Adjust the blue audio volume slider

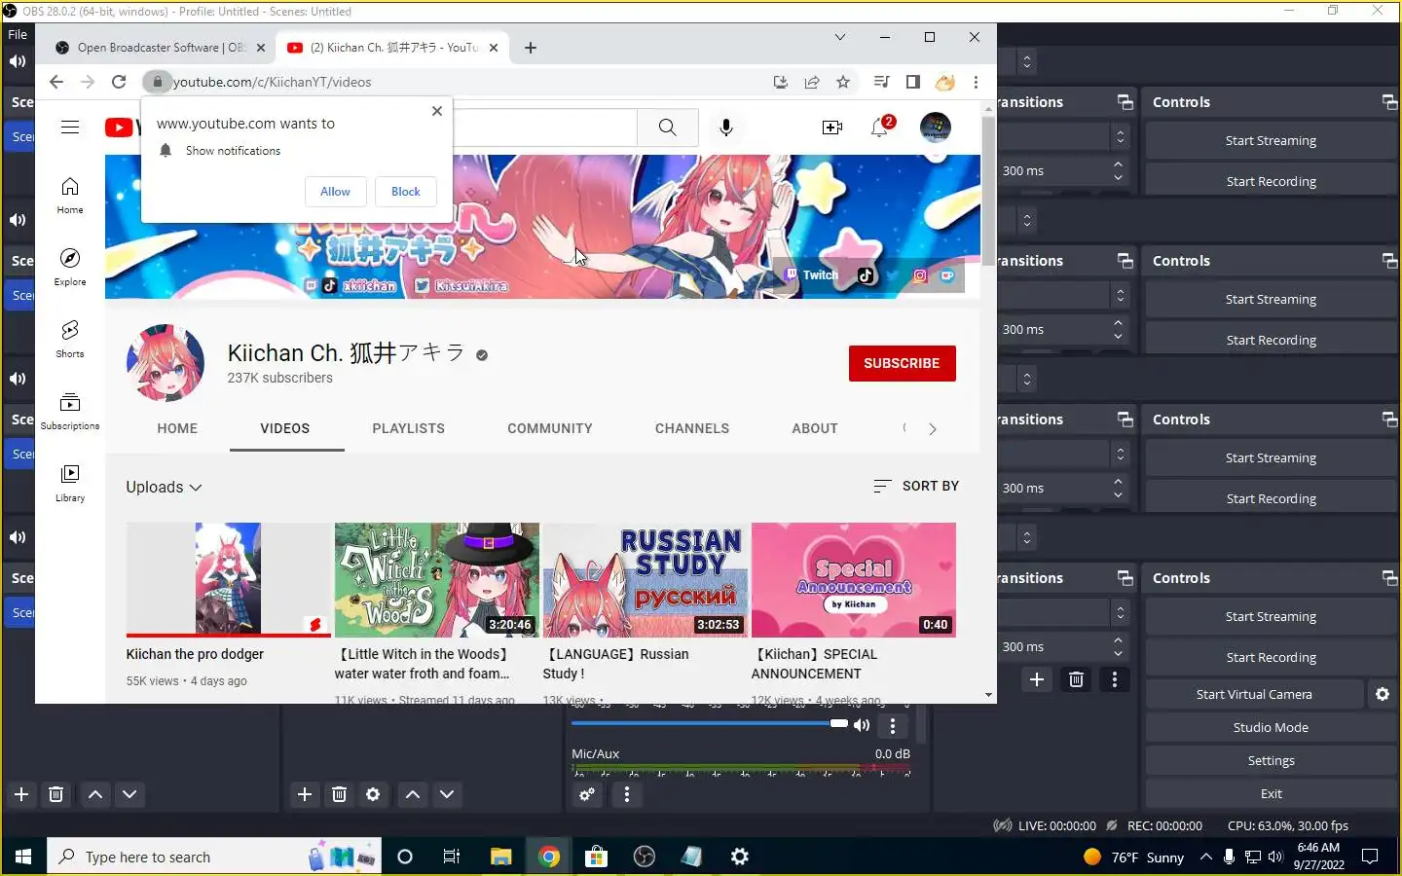(x=710, y=723)
